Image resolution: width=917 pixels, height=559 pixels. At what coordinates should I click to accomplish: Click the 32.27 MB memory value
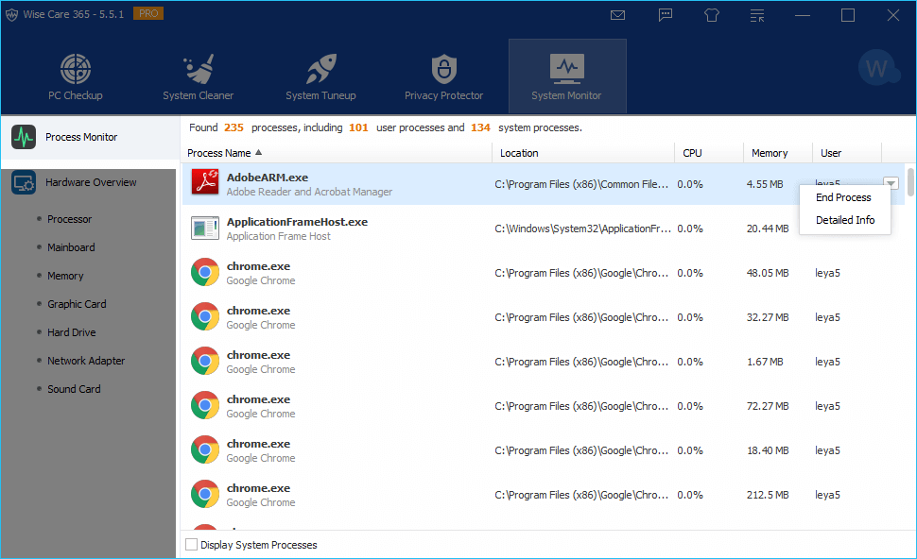pyautogui.click(x=768, y=317)
